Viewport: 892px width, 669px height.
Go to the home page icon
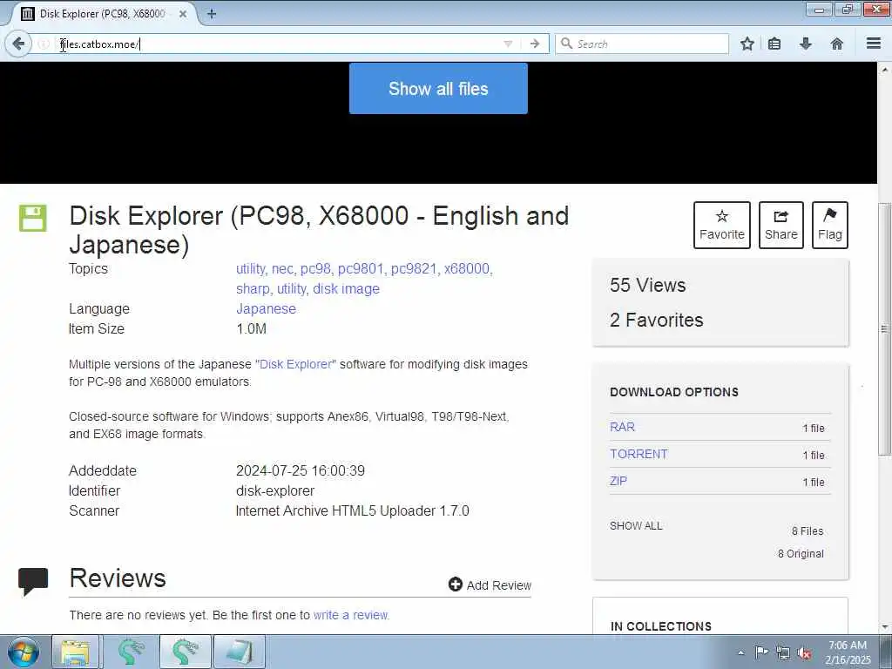tap(837, 44)
